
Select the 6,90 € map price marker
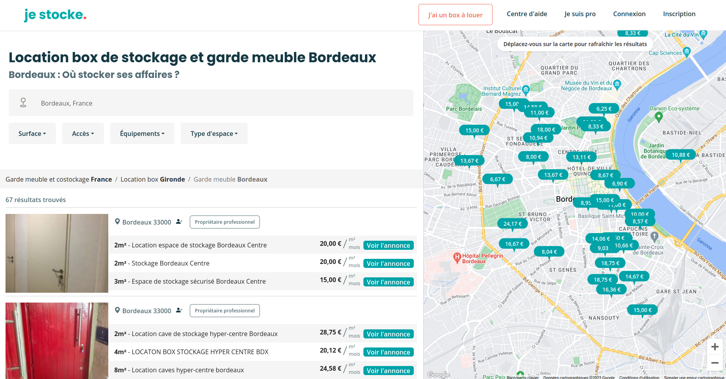click(x=620, y=184)
